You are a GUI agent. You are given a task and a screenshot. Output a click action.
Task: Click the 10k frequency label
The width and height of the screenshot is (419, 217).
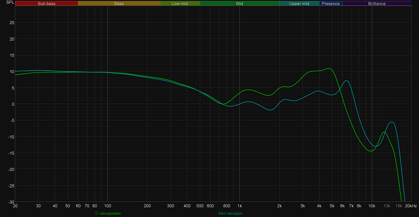372,206
